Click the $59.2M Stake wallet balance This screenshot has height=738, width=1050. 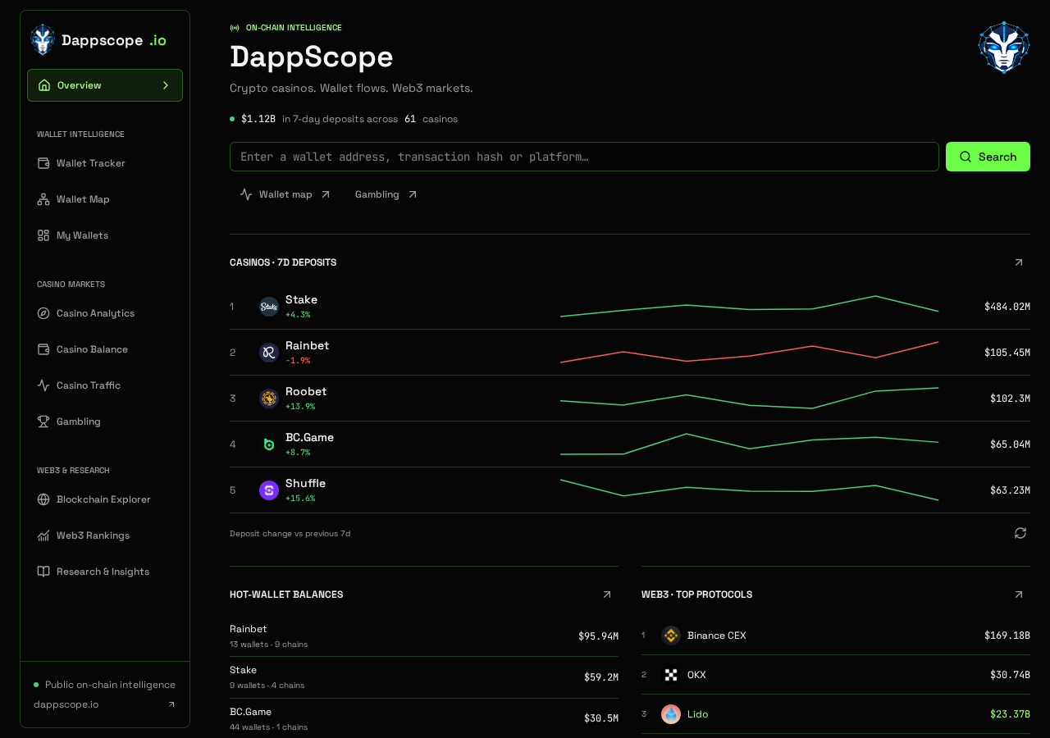click(601, 677)
